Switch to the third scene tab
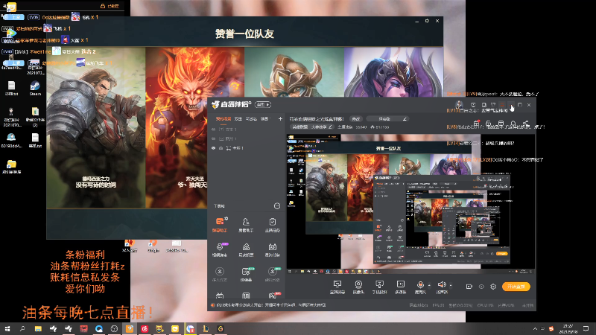 pos(251,119)
